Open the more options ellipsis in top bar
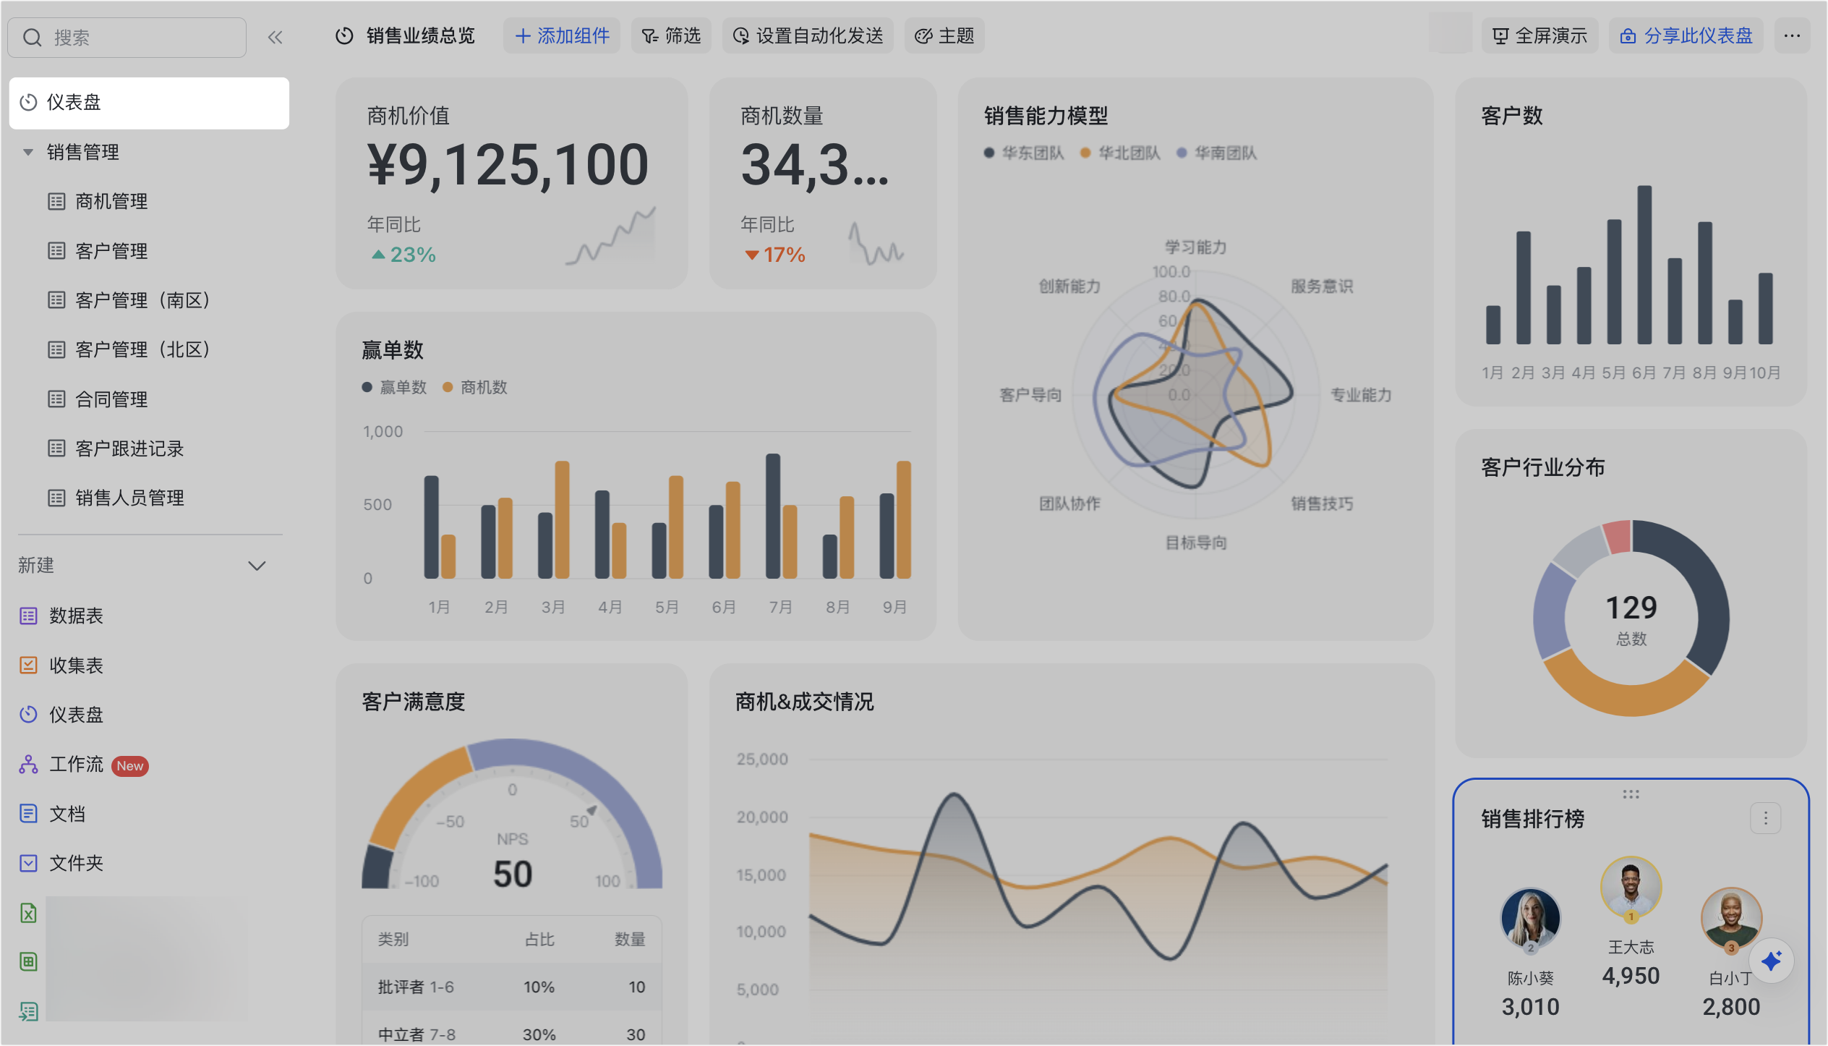The image size is (1828, 1046). pyautogui.click(x=1792, y=36)
